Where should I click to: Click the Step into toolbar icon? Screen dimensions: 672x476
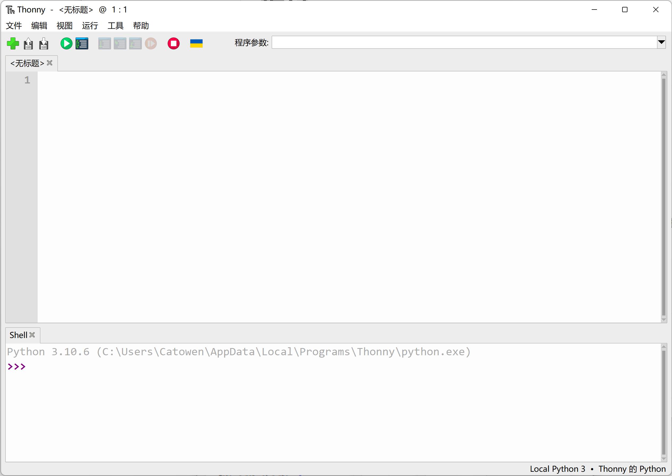[x=120, y=44]
